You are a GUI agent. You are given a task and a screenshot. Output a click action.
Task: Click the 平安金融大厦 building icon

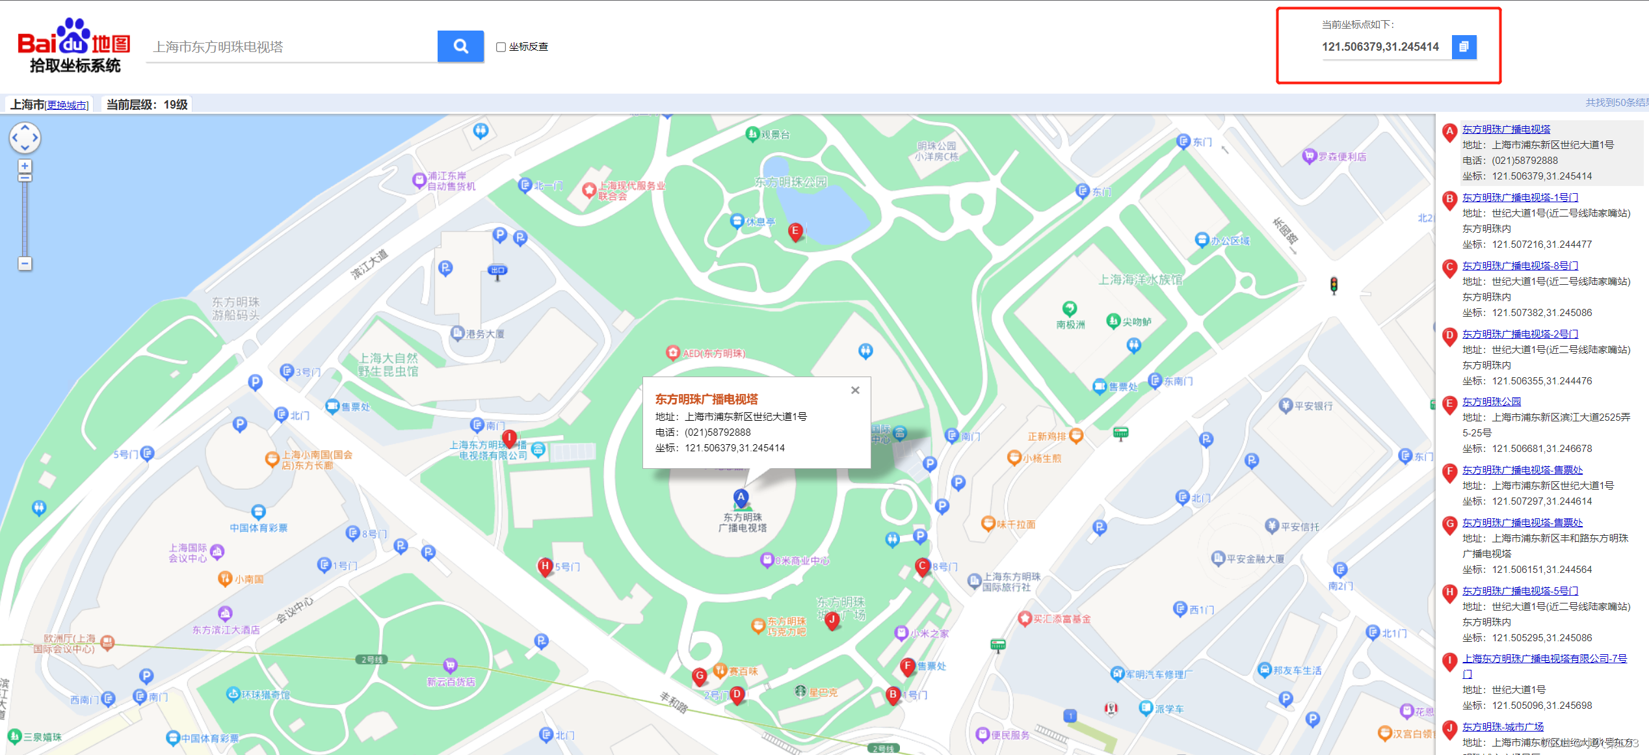point(1218,559)
